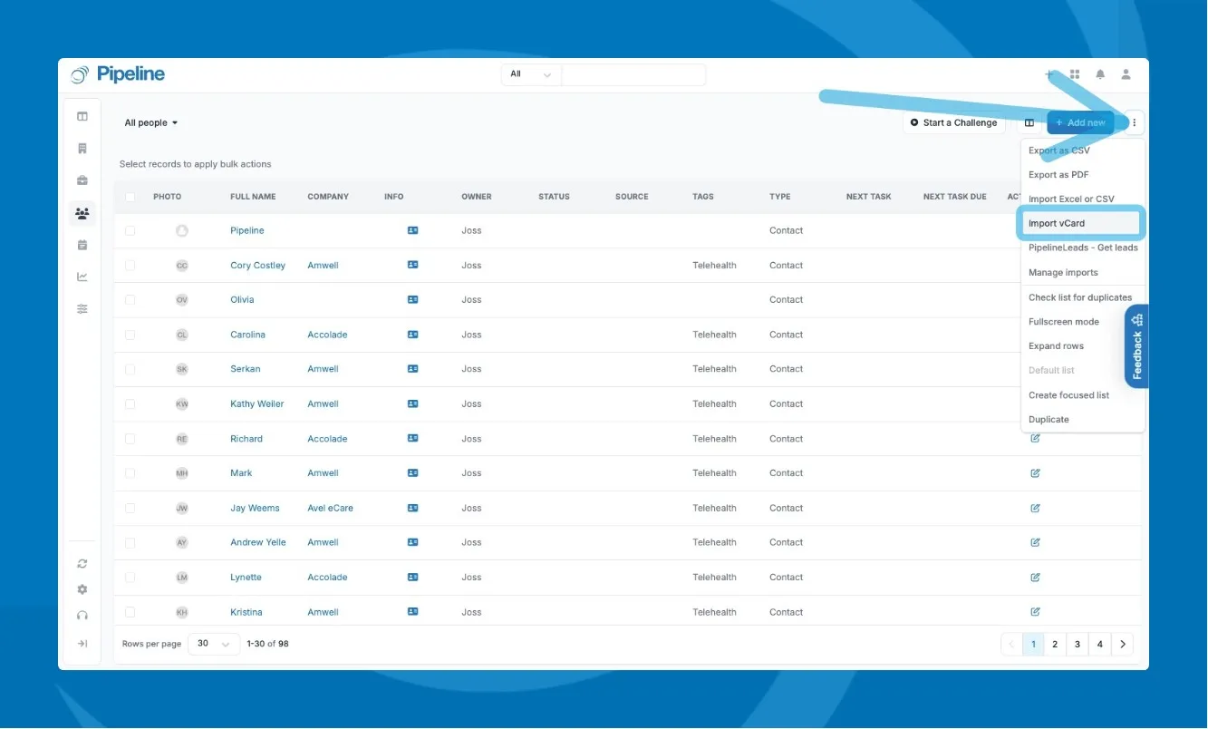Select the checkbox for Kathy Weiler
The width and height of the screenshot is (1208, 729).
click(130, 404)
